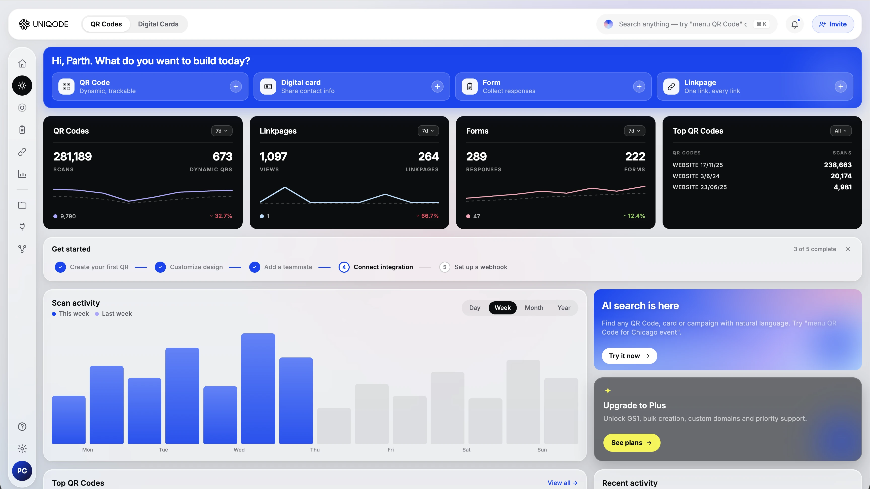The image size is (870, 489).
Task: Open the Settings gear icon in sidebar
Action: [x=22, y=449]
